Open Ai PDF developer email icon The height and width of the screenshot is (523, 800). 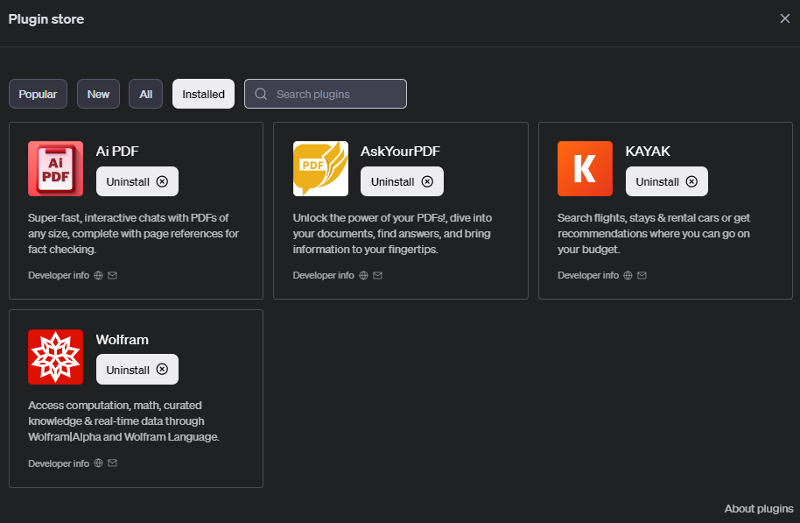click(113, 275)
